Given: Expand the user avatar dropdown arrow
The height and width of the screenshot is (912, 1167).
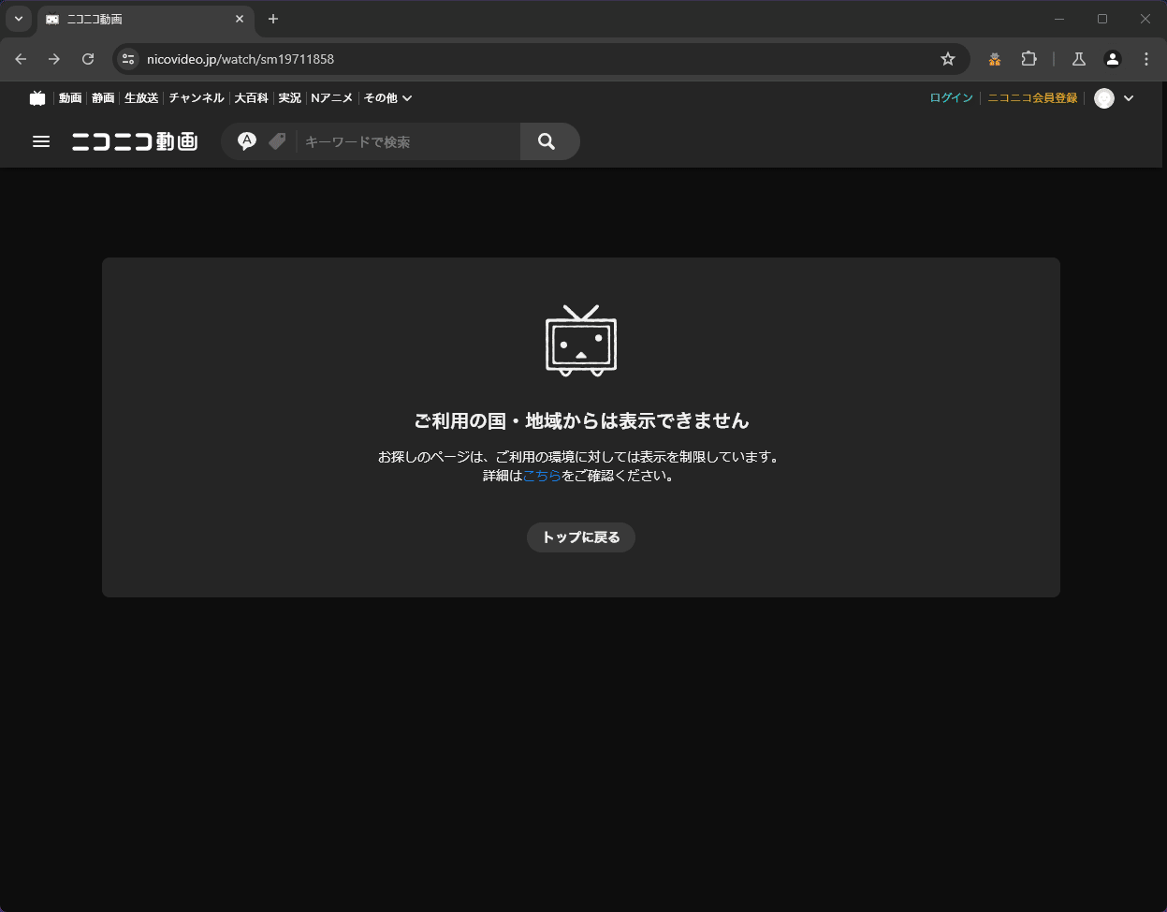Looking at the screenshot, I should (x=1128, y=98).
